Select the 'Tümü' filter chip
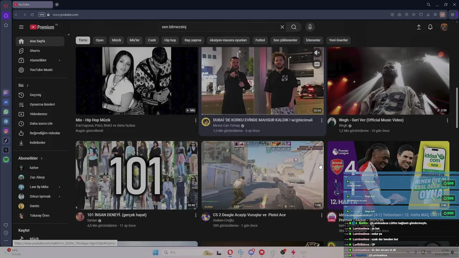The width and height of the screenshot is (459, 258). 83,40
